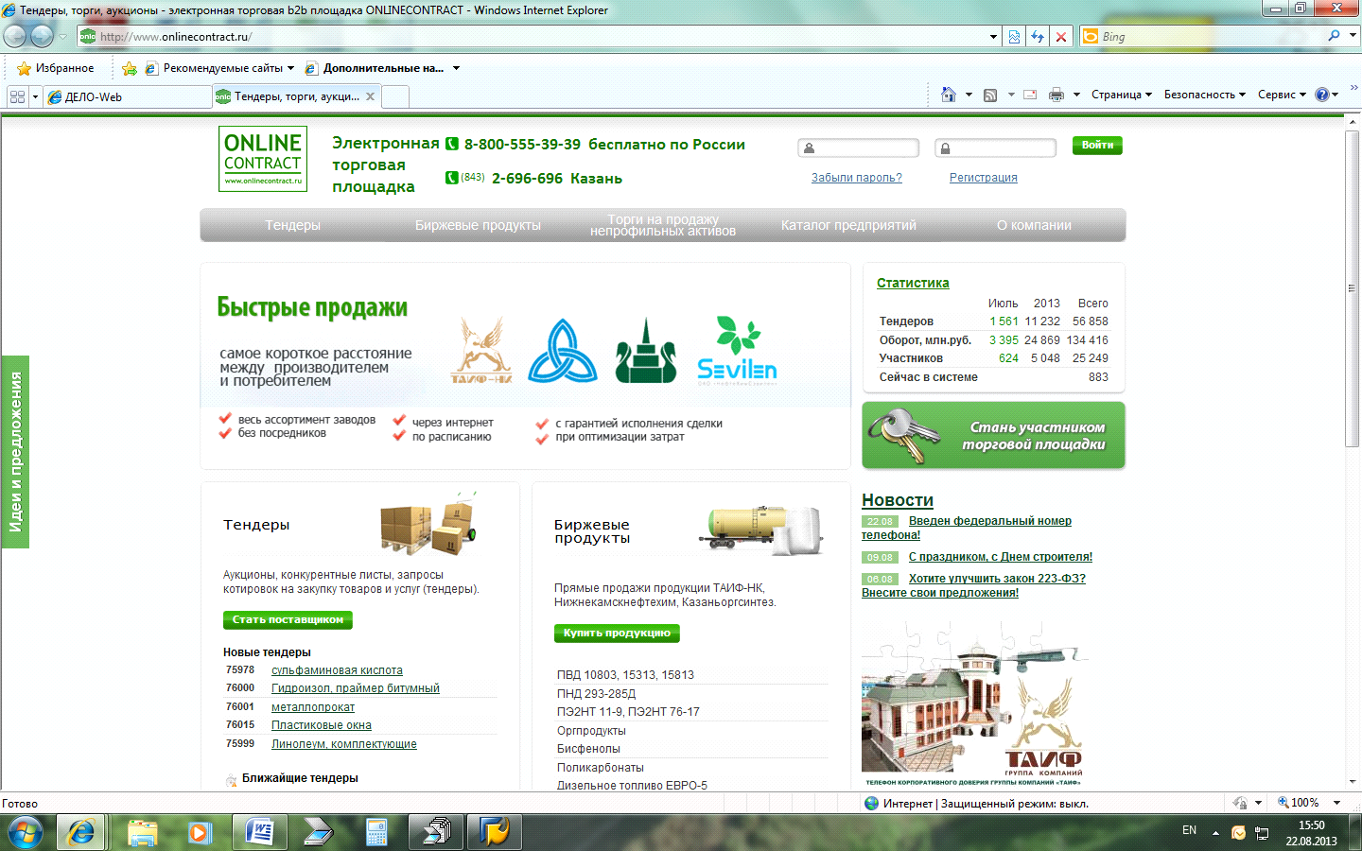
Task: Click the blue knot logo in the banner
Action: pyautogui.click(x=563, y=350)
